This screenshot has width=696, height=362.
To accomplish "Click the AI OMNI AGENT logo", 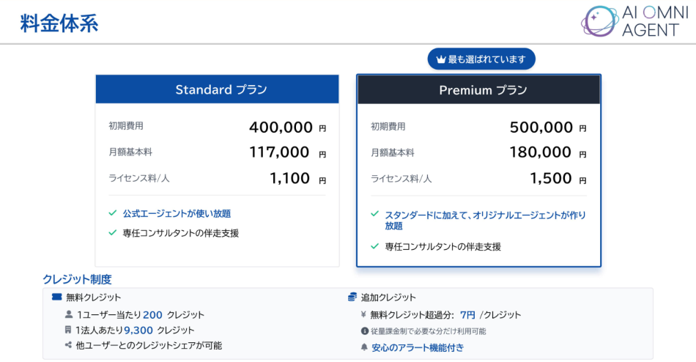I will (634, 21).
